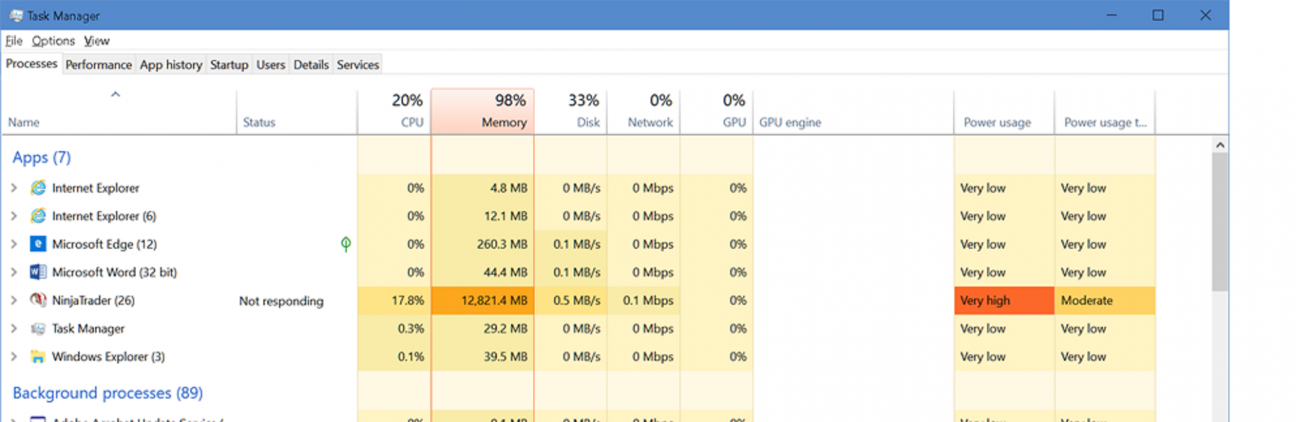The width and height of the screenshot is (1296, 422).
Task: Click the Moderate power usage trend cell
Action: pos(1105,300)
